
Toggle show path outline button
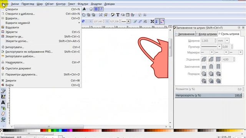coord(162,21)
